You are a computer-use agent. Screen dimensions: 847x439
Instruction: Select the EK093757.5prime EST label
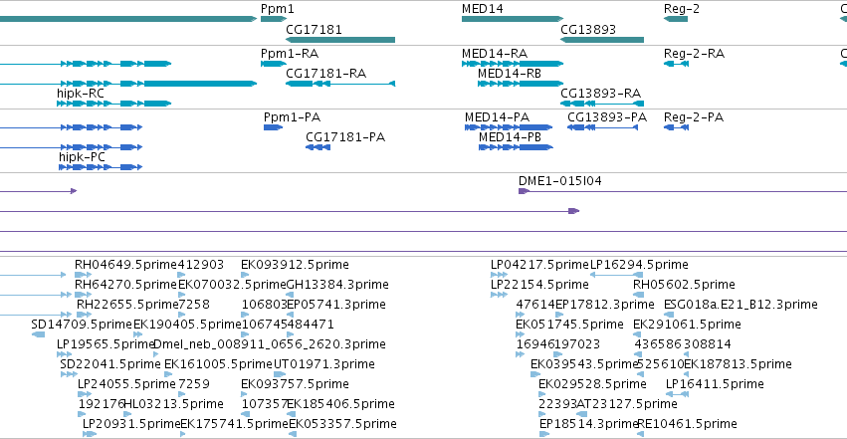click(x=295, y=384)
